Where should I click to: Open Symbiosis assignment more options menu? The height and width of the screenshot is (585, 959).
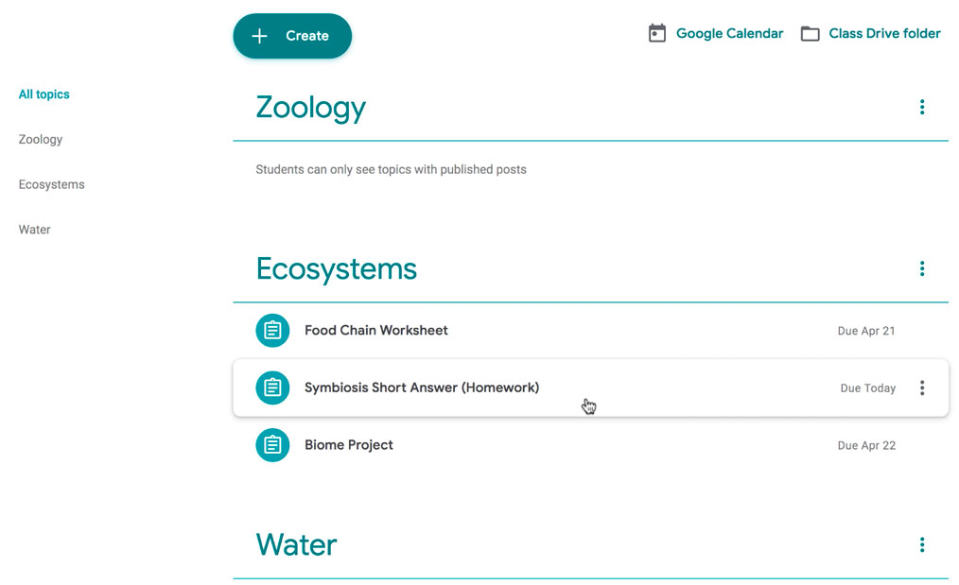coord(922,387)
